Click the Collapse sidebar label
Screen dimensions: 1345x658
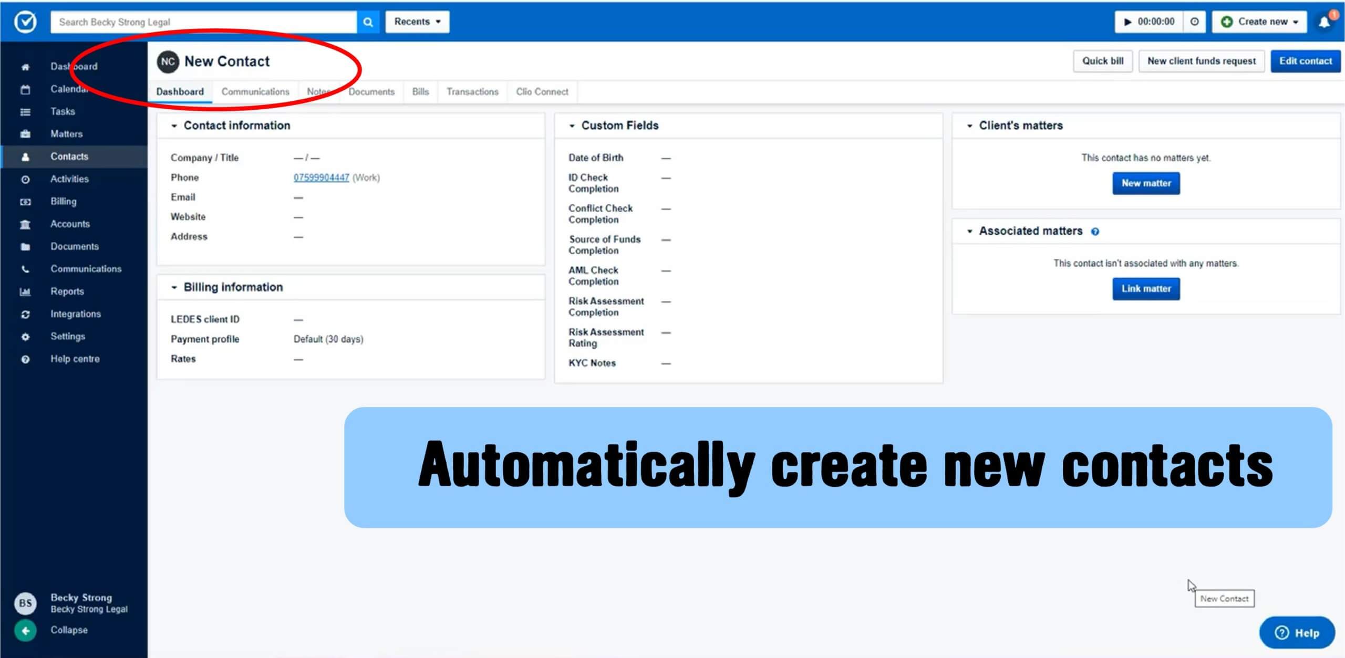[69, 631]
